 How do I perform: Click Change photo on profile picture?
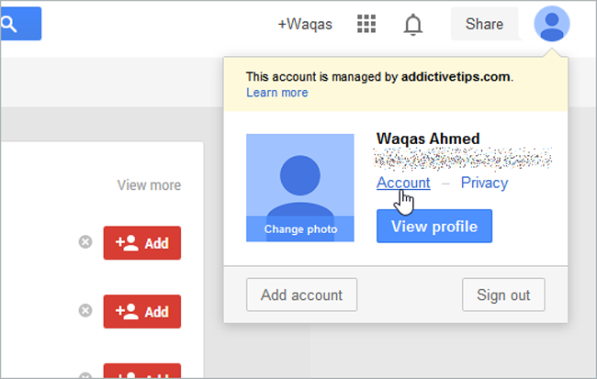[x=300, y=229]
